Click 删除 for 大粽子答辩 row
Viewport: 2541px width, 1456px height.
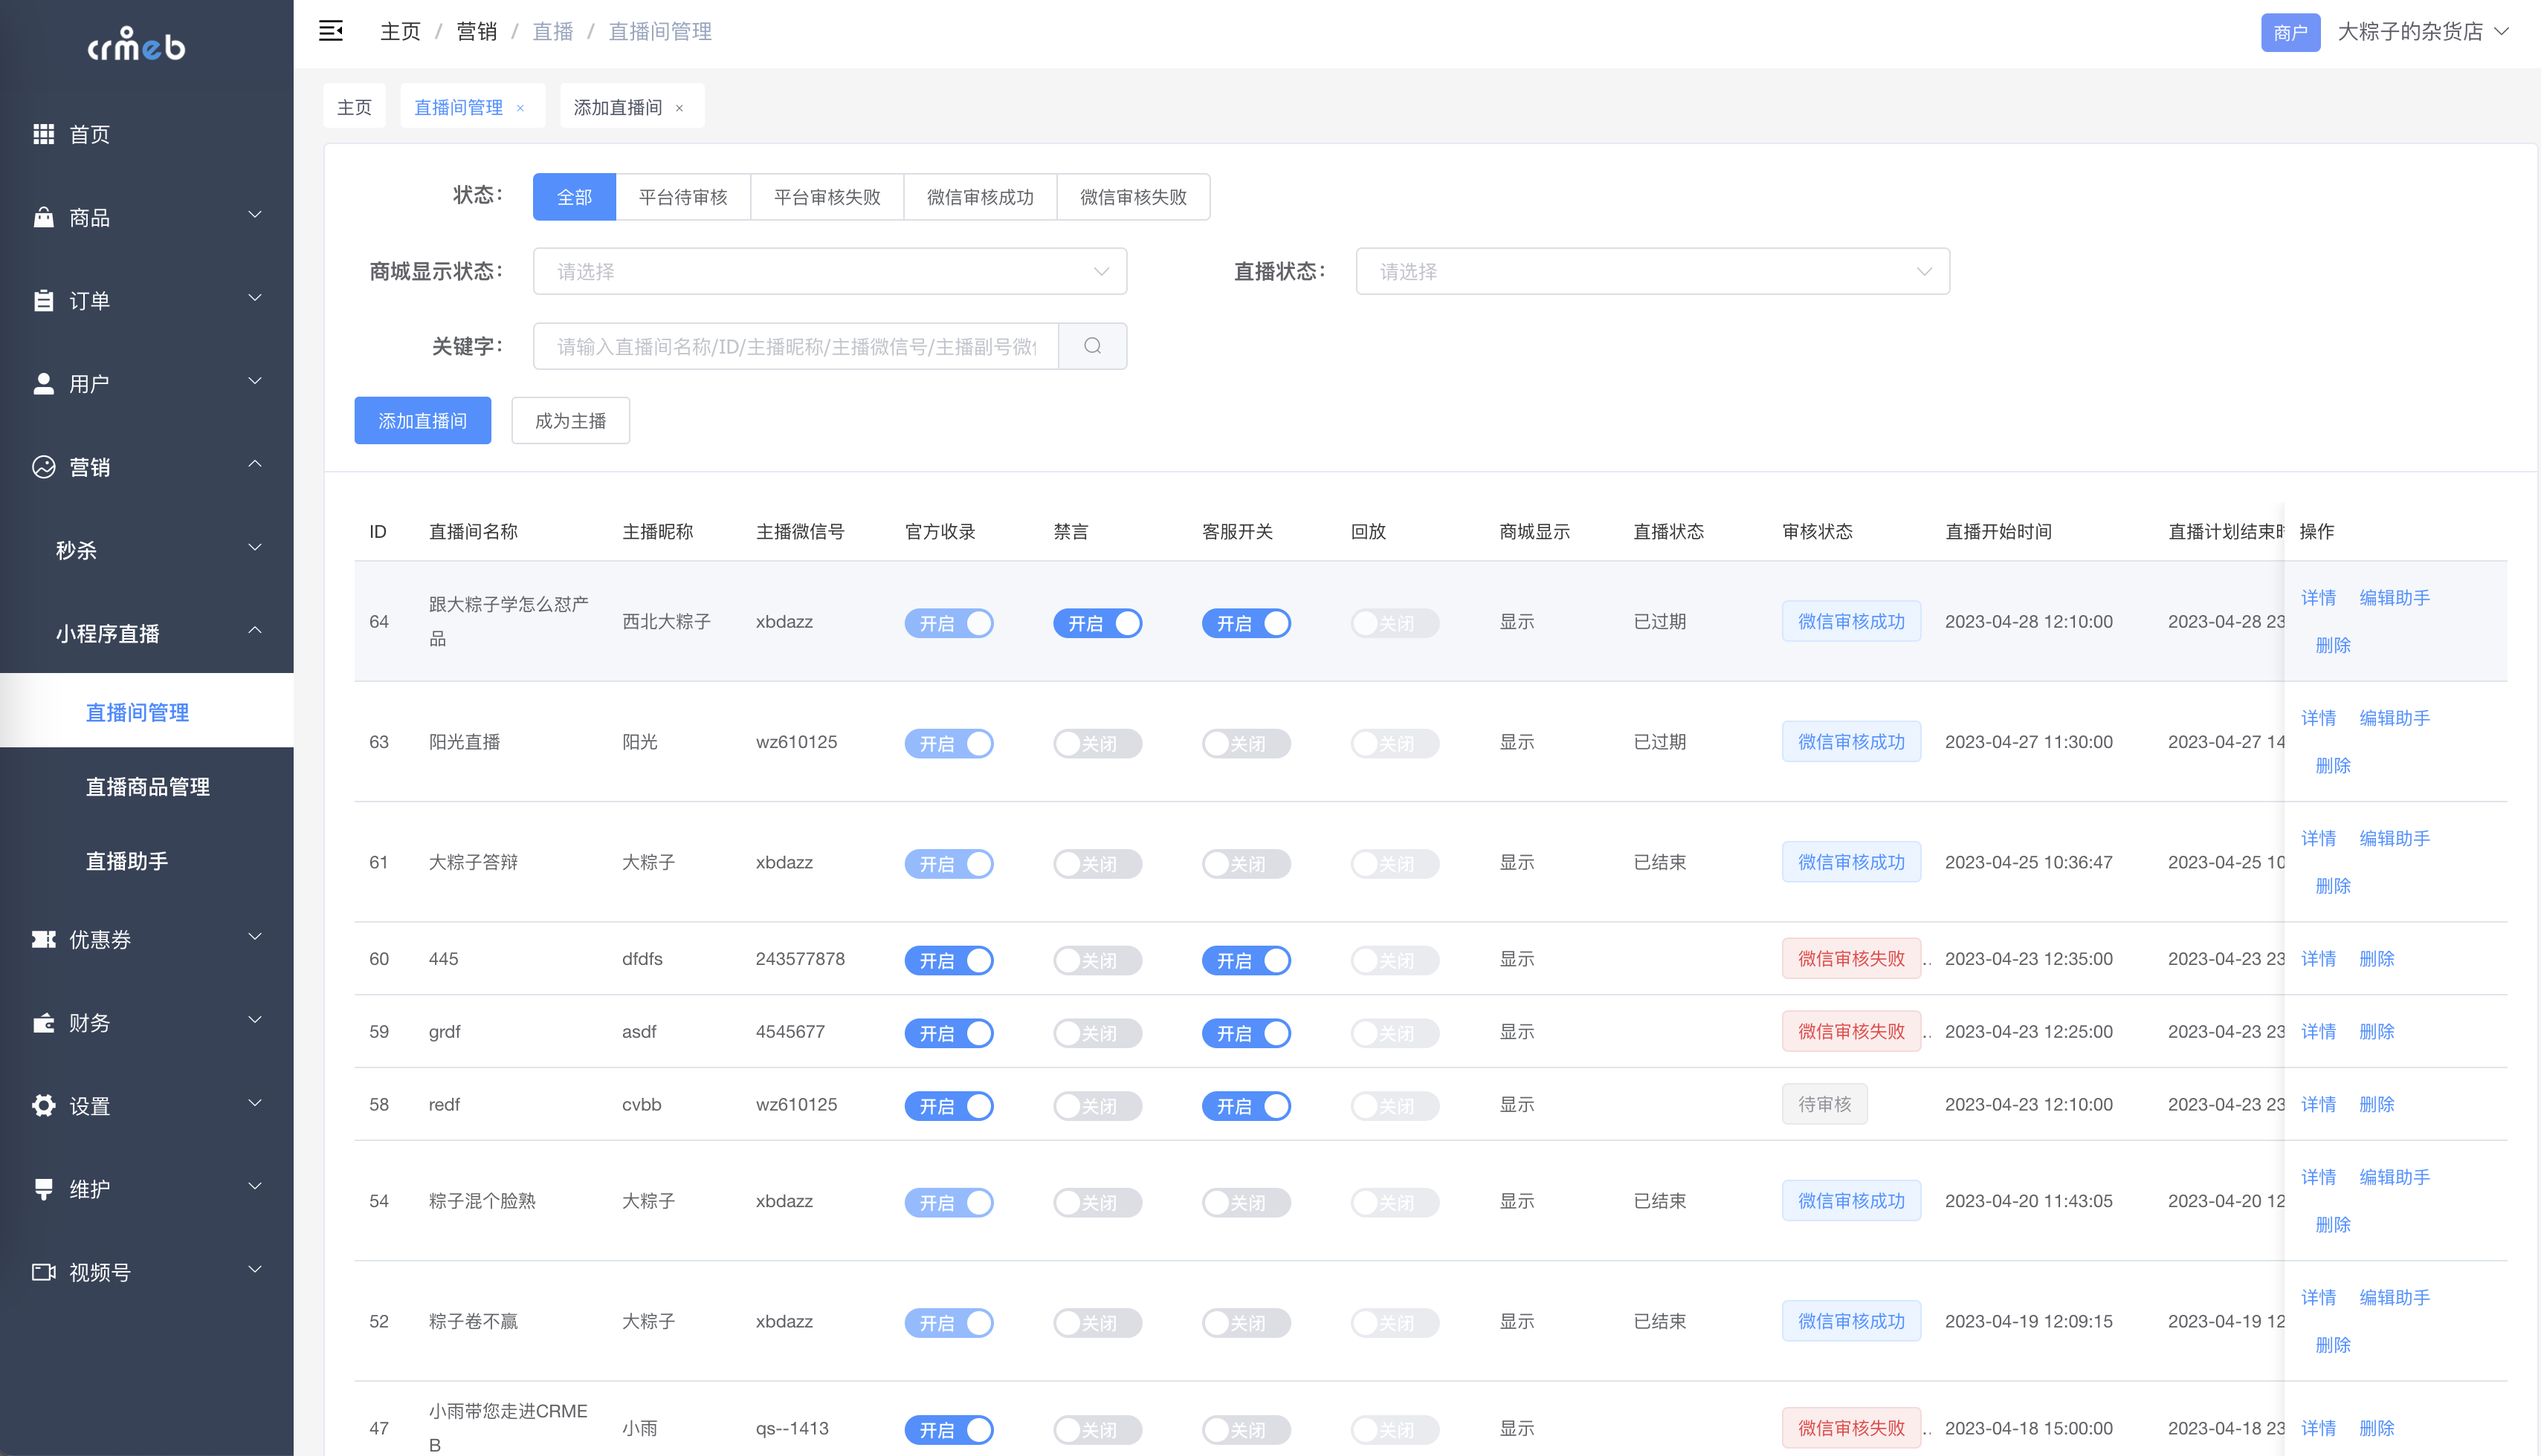pos(2334,886)
